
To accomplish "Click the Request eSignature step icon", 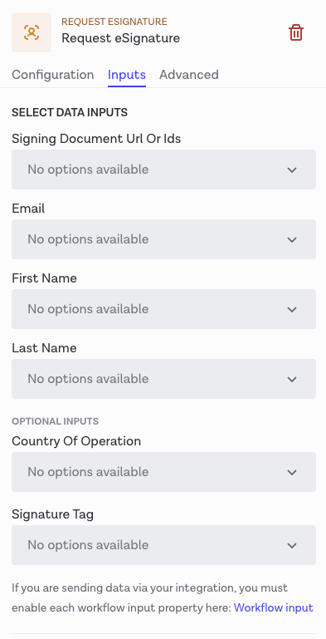I will 32,32.
